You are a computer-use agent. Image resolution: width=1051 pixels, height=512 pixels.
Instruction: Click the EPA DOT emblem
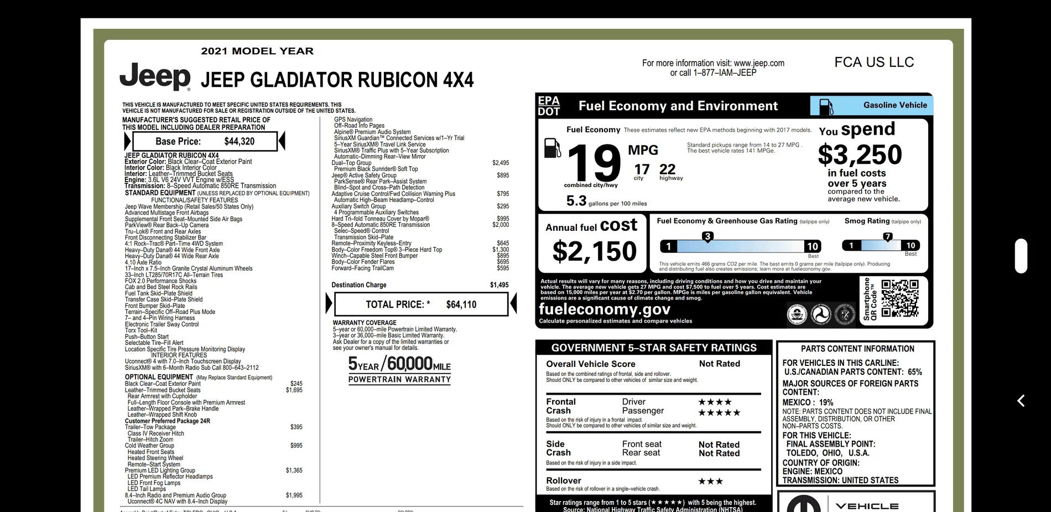549,106
